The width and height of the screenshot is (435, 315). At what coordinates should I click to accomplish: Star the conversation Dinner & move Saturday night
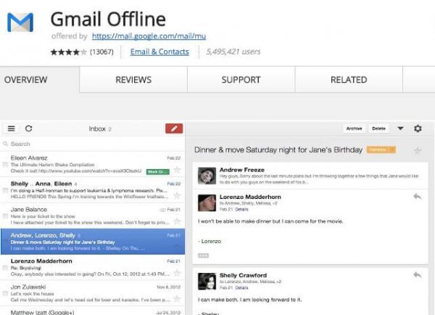point(418,151)
